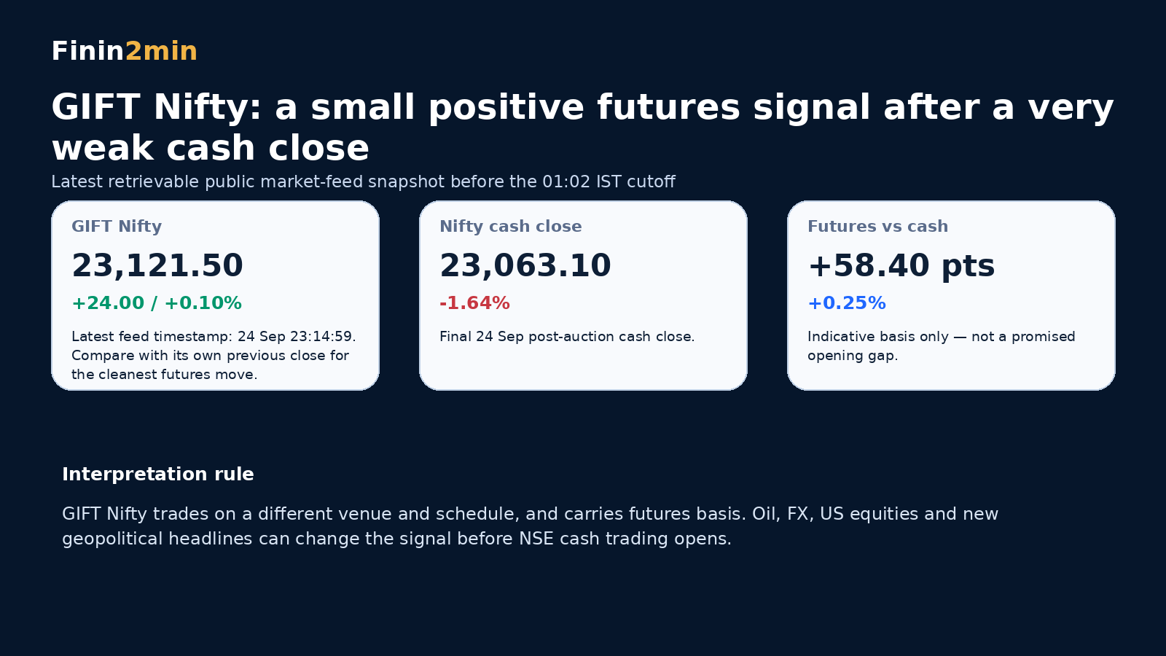The image size is (1166, 656).
Task: Click the 01:02 IST cutoff subtitle
Action: click(363, 181)
